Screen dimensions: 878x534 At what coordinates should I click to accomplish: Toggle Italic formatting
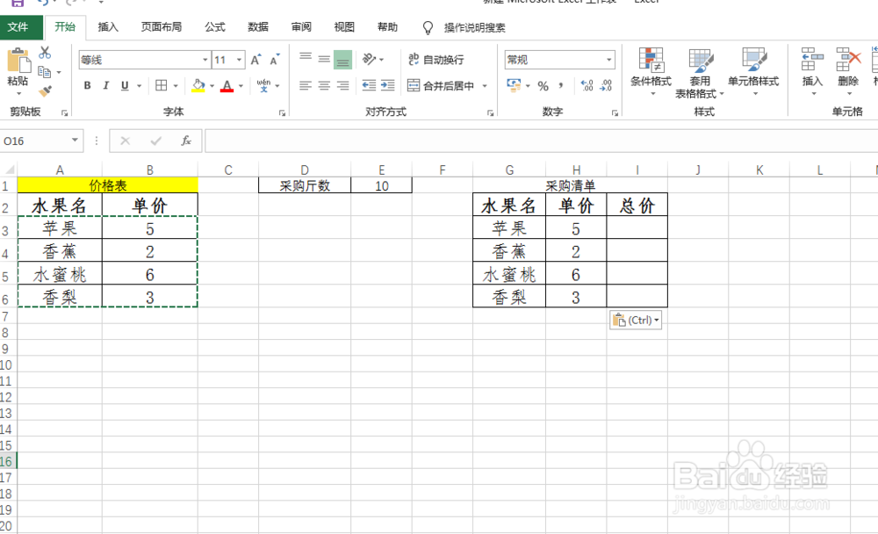coord(106,86)
